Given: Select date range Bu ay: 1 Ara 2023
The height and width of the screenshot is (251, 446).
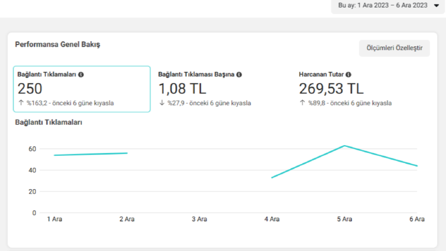Looking at the screenshot, I should tap(382, 6).
